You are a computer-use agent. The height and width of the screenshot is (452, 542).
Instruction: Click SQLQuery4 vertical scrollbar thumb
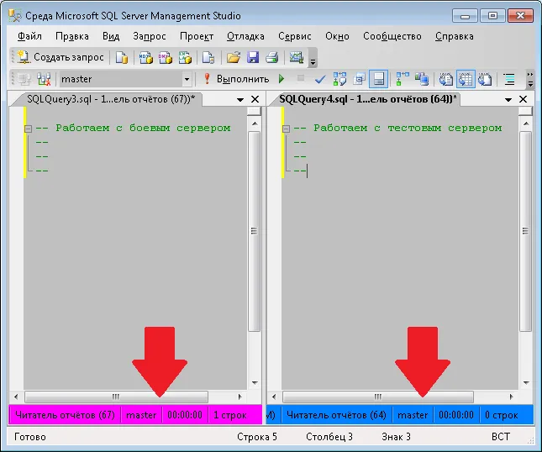pos(526,231)
